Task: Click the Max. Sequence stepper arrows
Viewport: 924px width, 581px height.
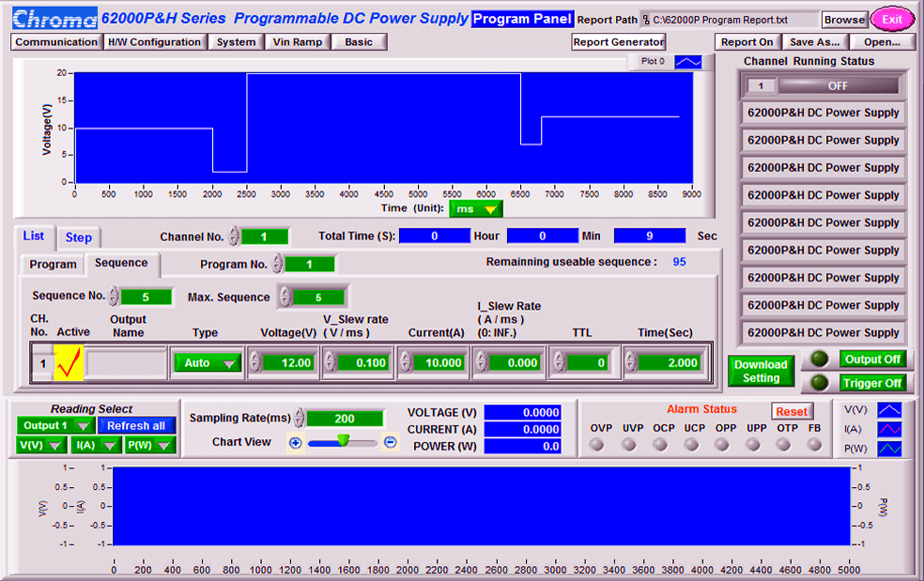Action: coord(285,297)
